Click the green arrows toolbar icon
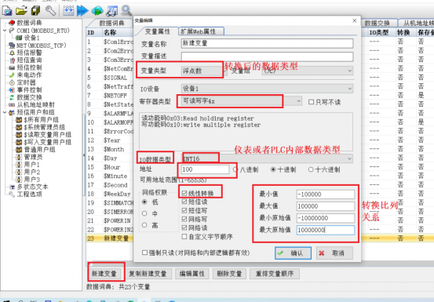This screenshot has width=434, height=302. pos(97,11)
